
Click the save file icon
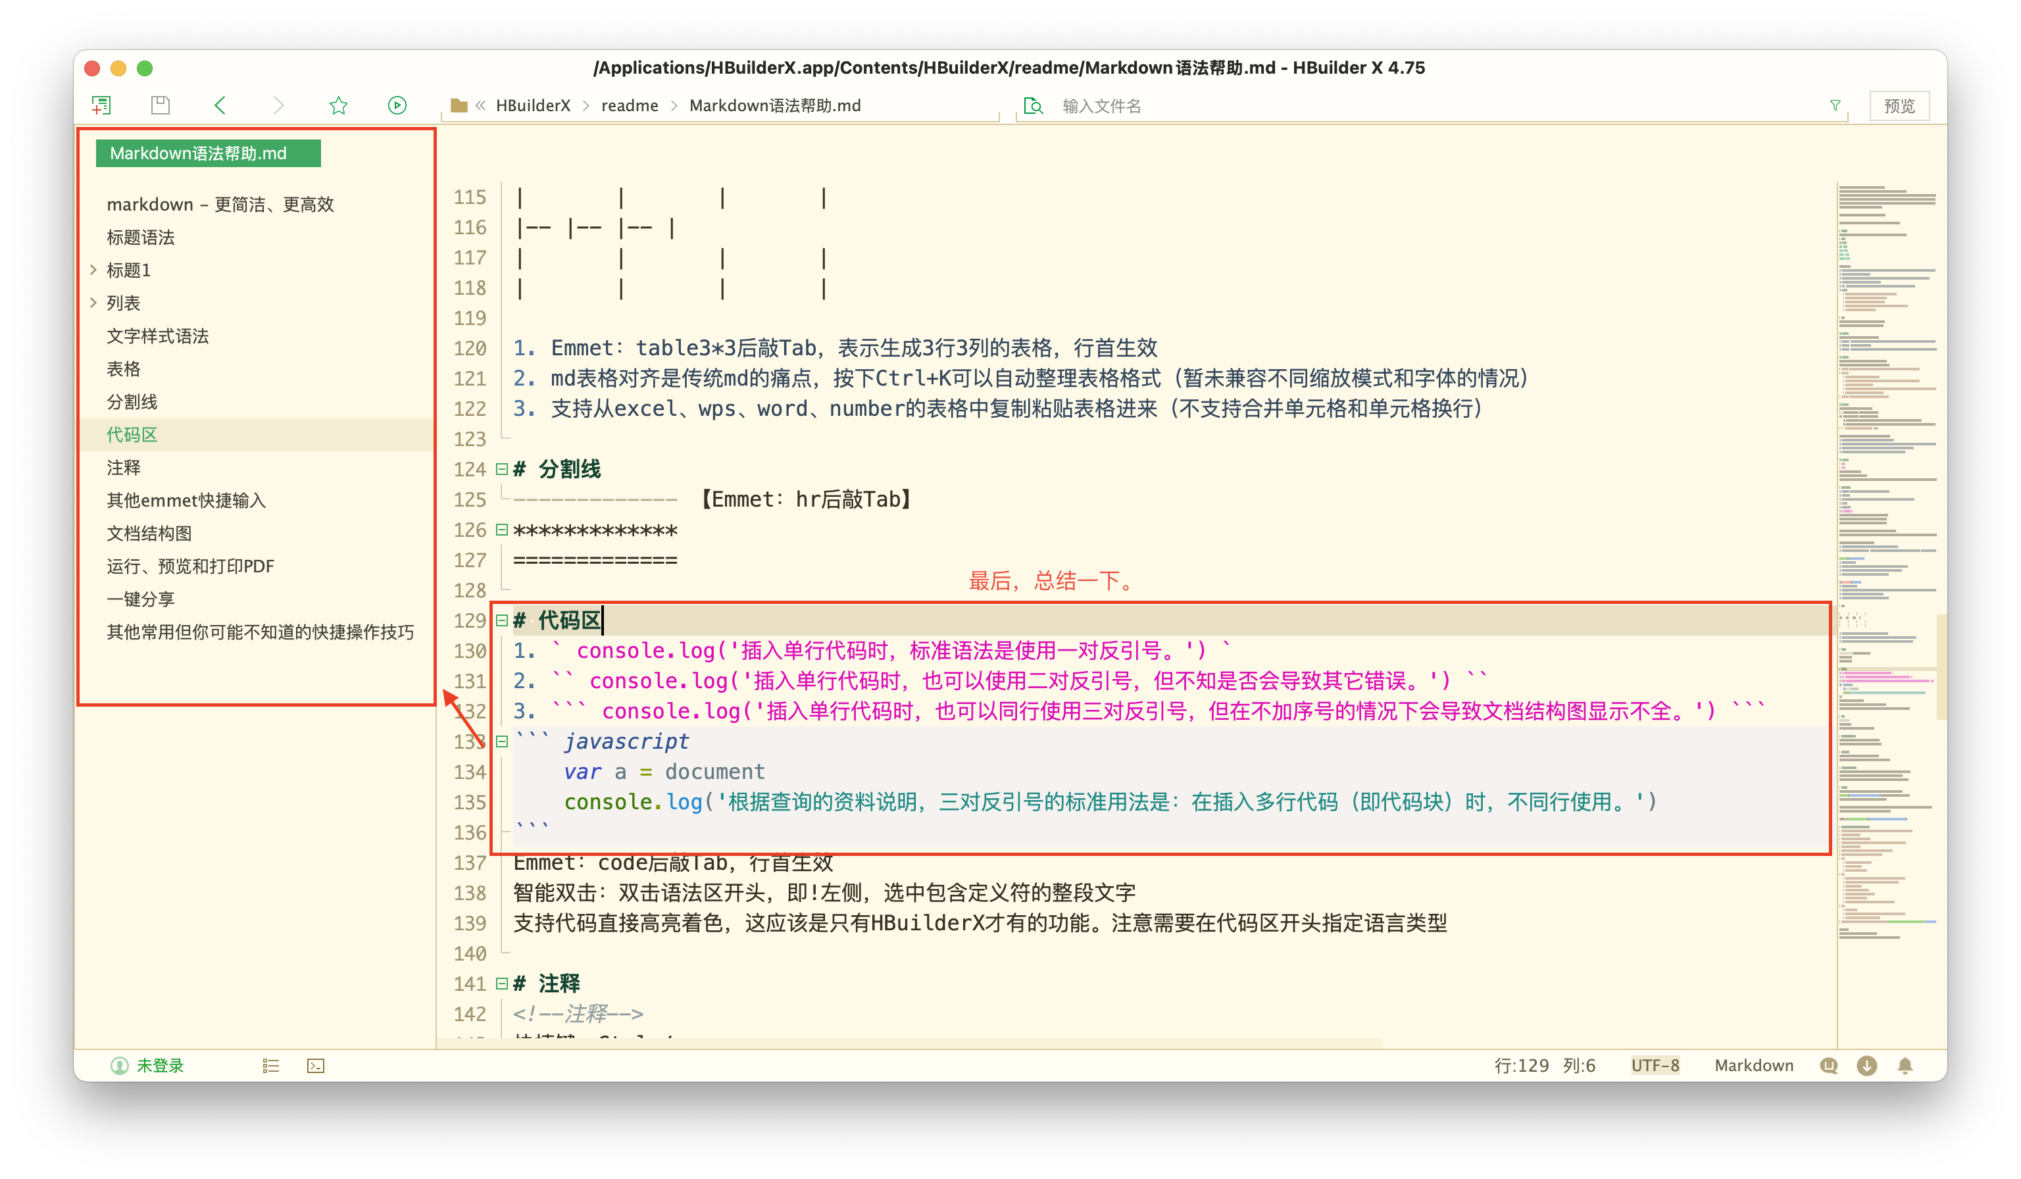161,105
